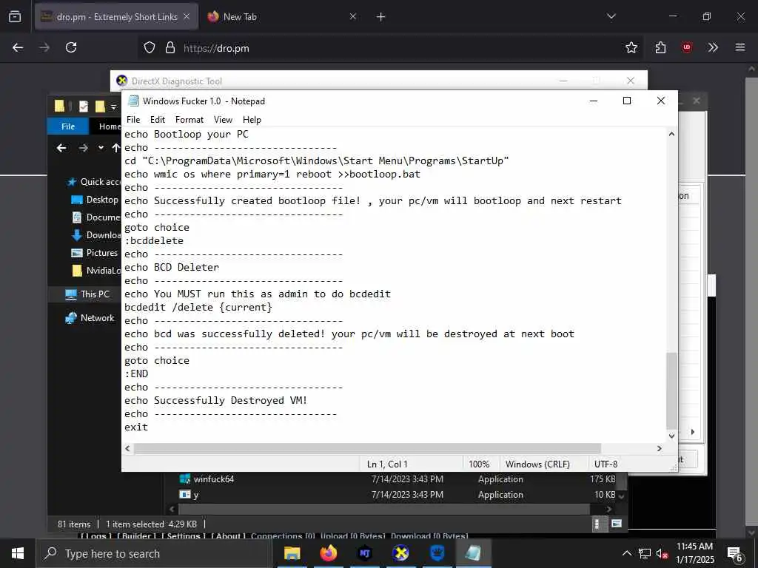This screenshot has height=568, width=758.
Task: Expand File Explorer recent locations dropdown
Action: 101,148
